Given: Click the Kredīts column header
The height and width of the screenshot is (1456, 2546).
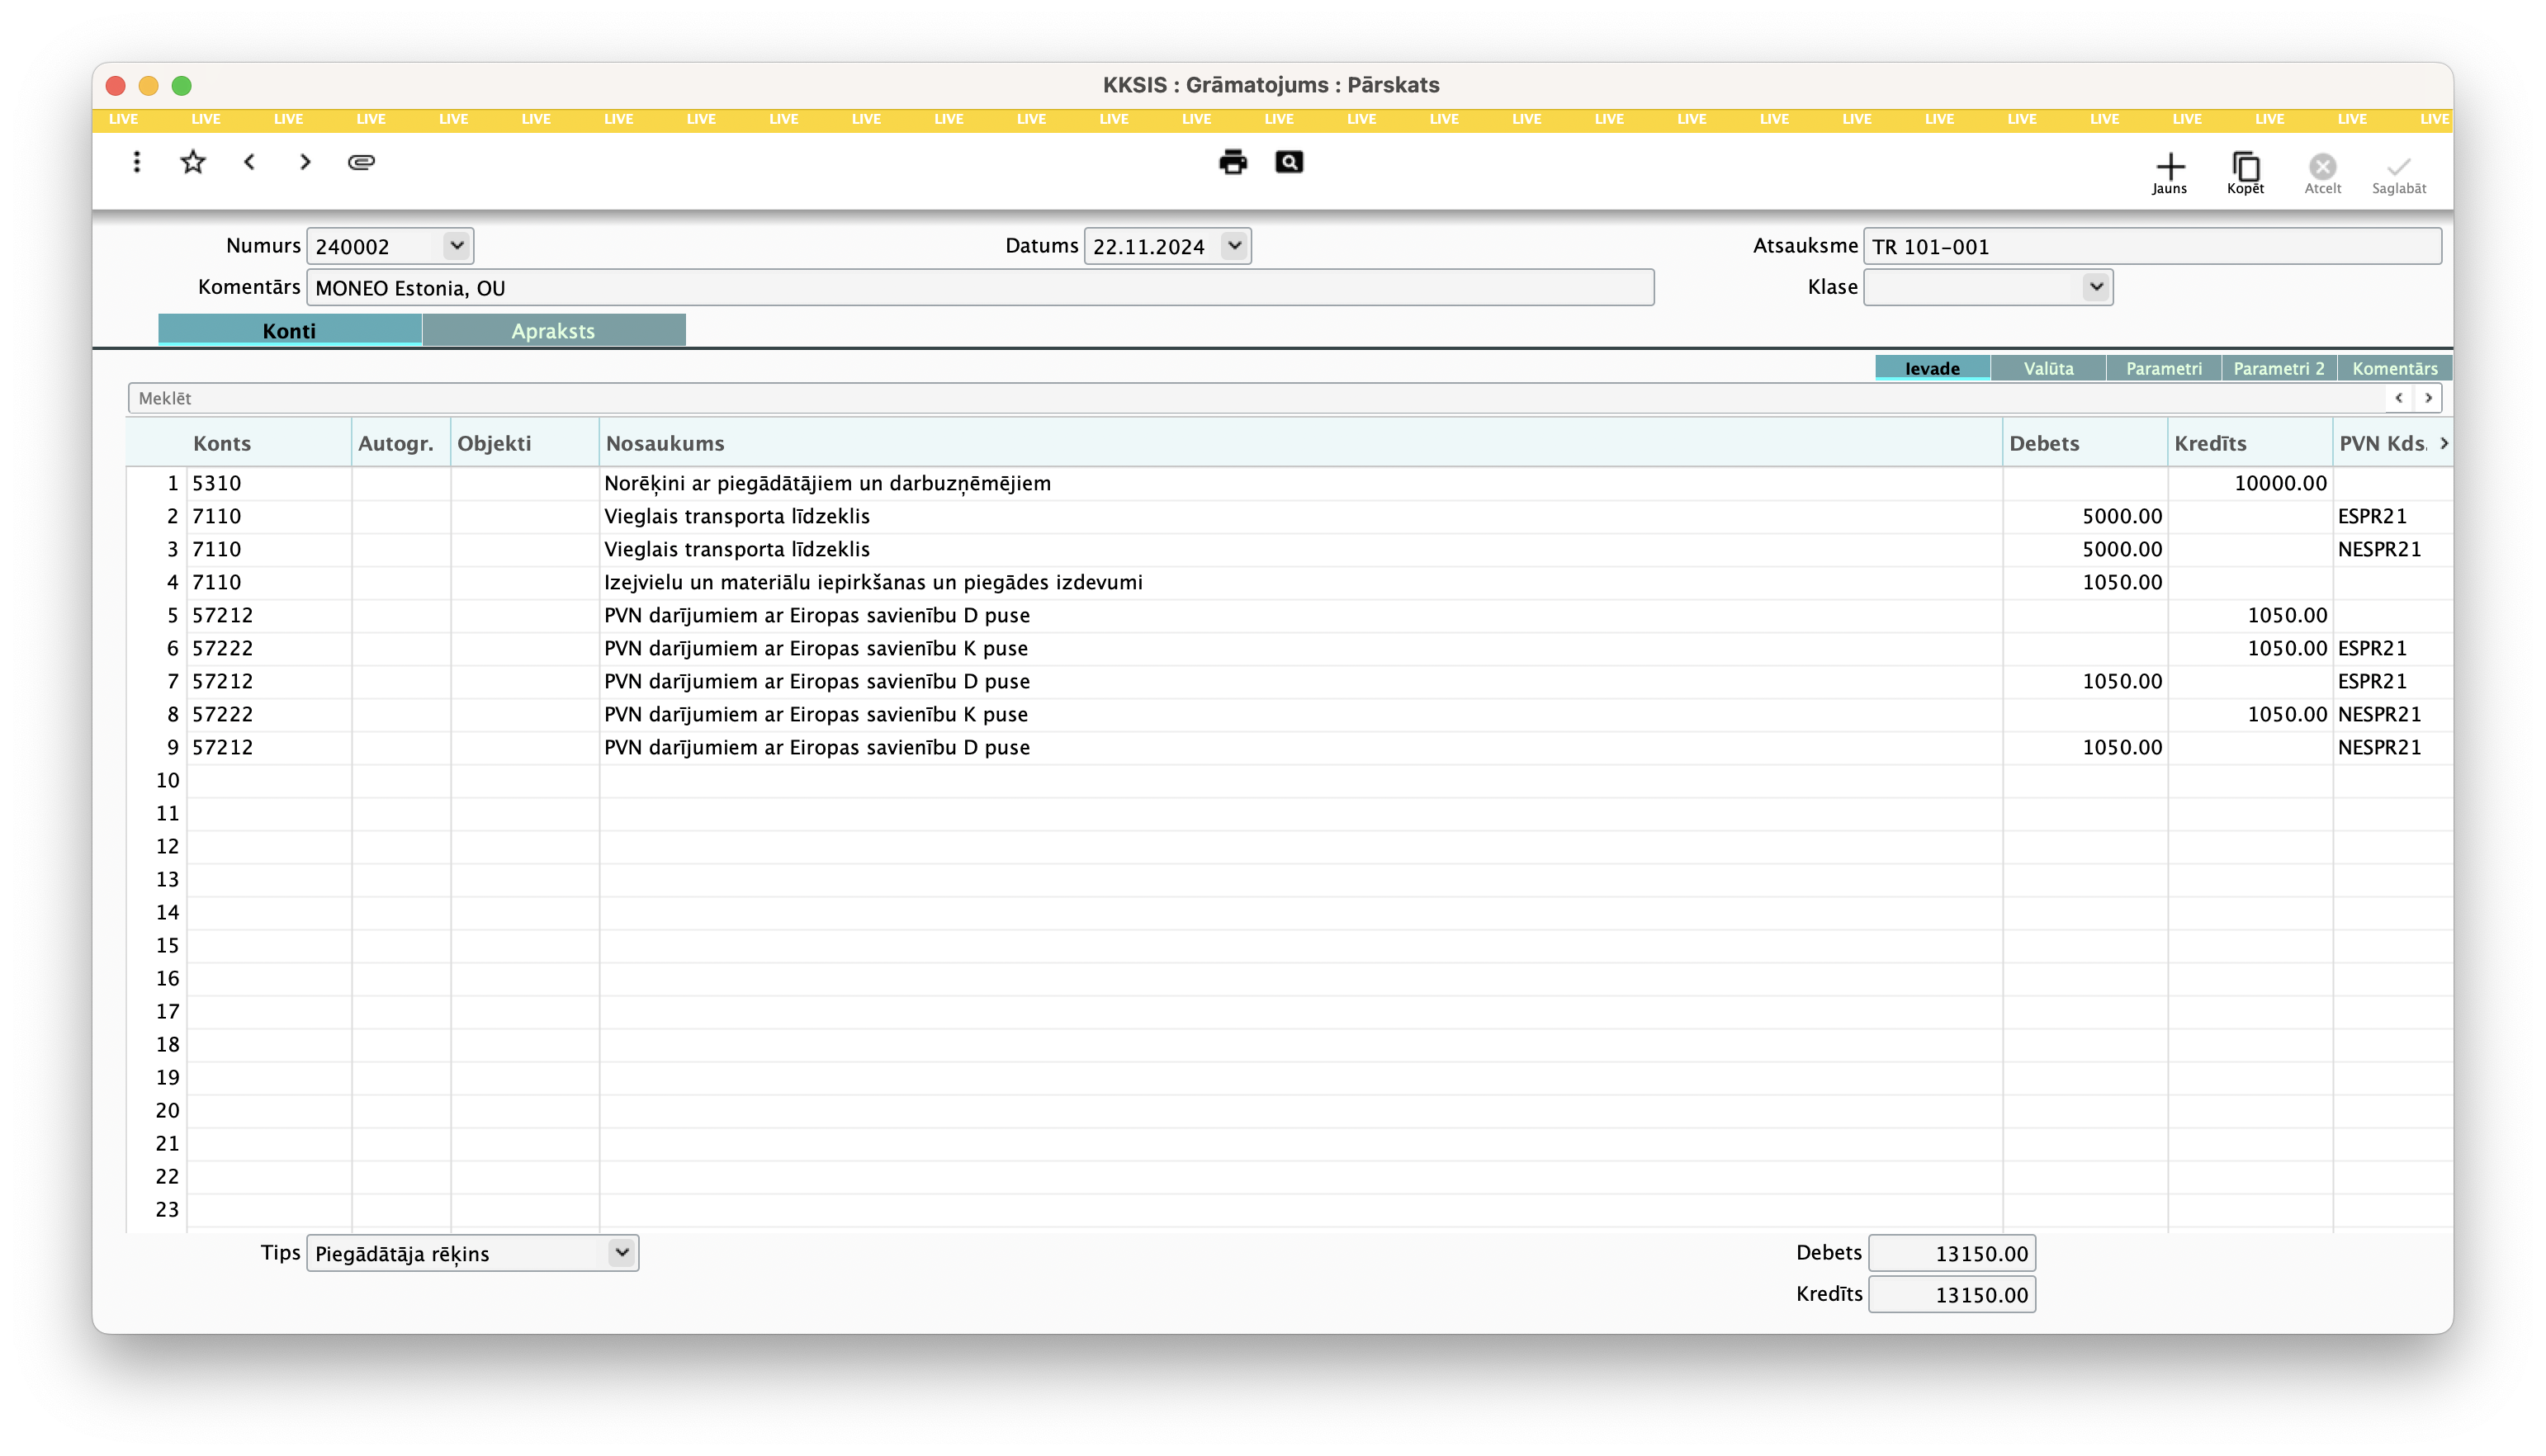Looking at the screenshot, I should 2249,443.
